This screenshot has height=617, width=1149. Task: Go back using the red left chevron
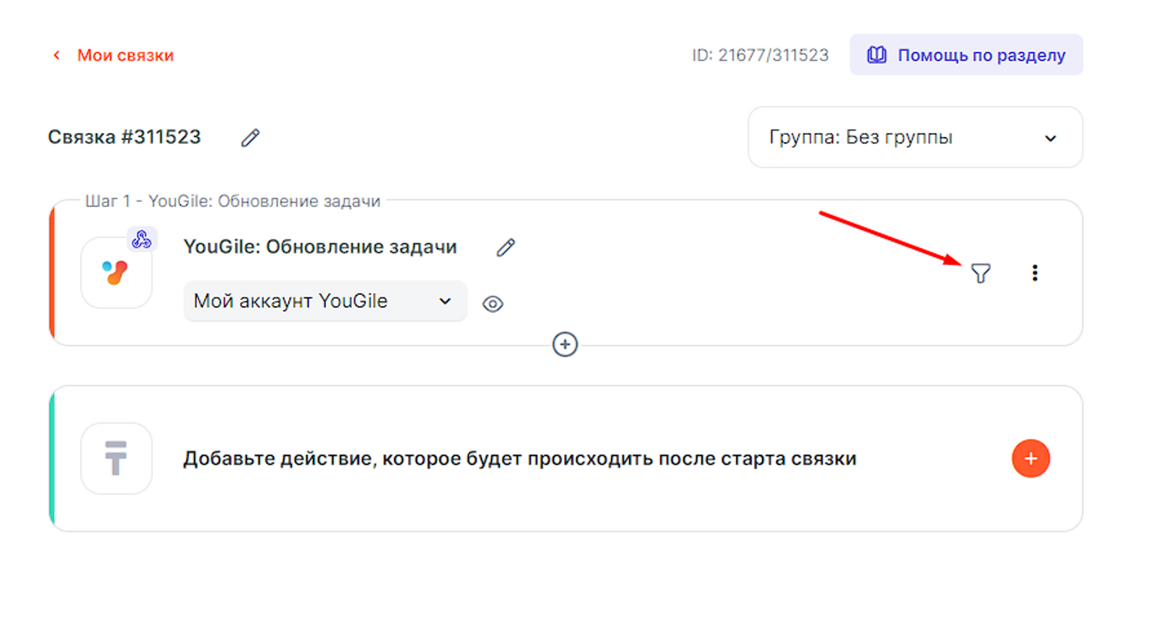57,55
